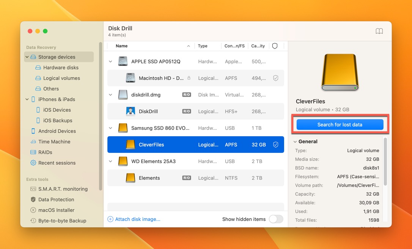412x249 pixels.
Task: Click the disk8s1 BSD name value
Action: click(x=371, y=168)
